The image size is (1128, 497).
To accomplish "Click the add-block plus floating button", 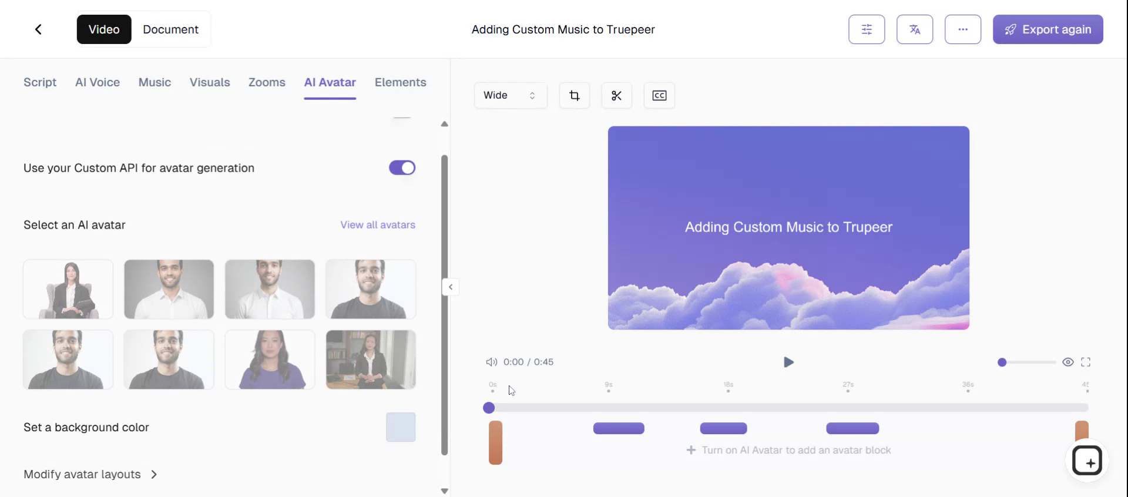I will pyautogui.click(x=1087, y=461).
